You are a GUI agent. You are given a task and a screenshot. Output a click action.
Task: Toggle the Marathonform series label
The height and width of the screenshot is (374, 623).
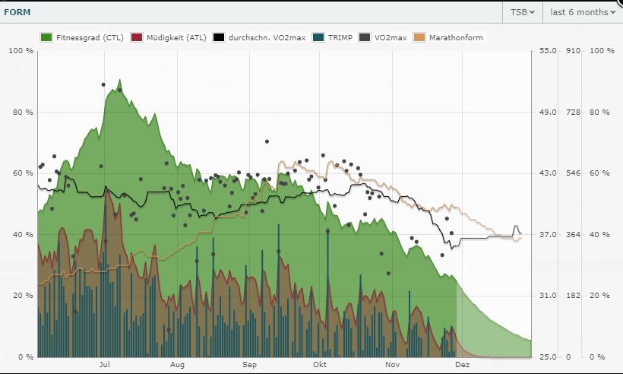(x=456, y=37)
